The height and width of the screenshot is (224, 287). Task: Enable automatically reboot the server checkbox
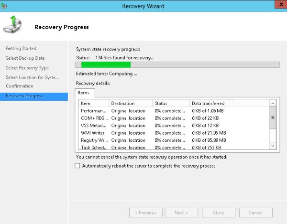77,166
